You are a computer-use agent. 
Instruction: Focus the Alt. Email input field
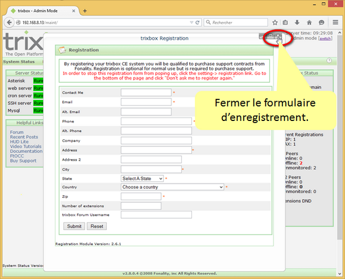pyautogui.click(x=146, y=112)
